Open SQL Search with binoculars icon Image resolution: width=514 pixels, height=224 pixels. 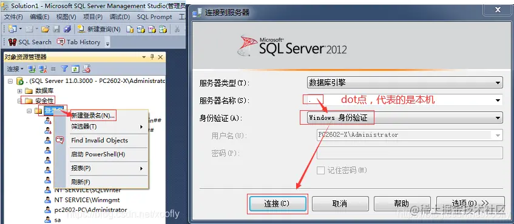point(30,42)
